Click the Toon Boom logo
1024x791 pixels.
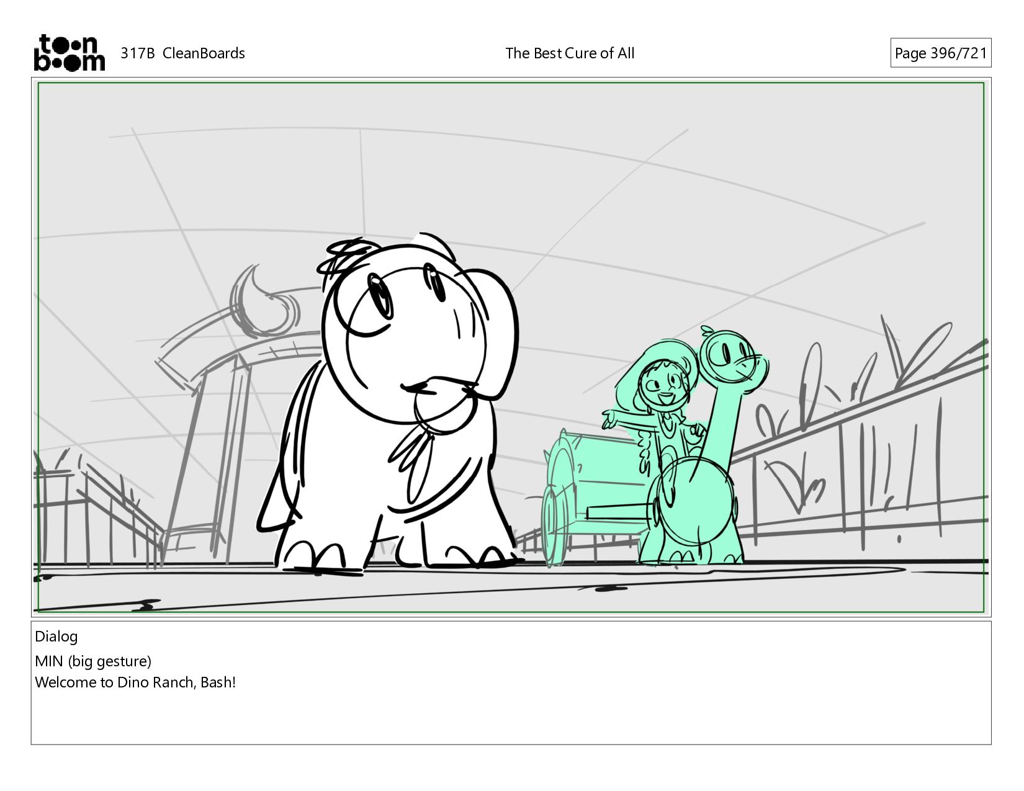69,53
